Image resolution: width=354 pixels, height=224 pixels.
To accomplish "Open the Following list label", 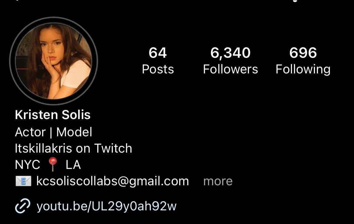I will pyautogui.click(x=303, y=70).
